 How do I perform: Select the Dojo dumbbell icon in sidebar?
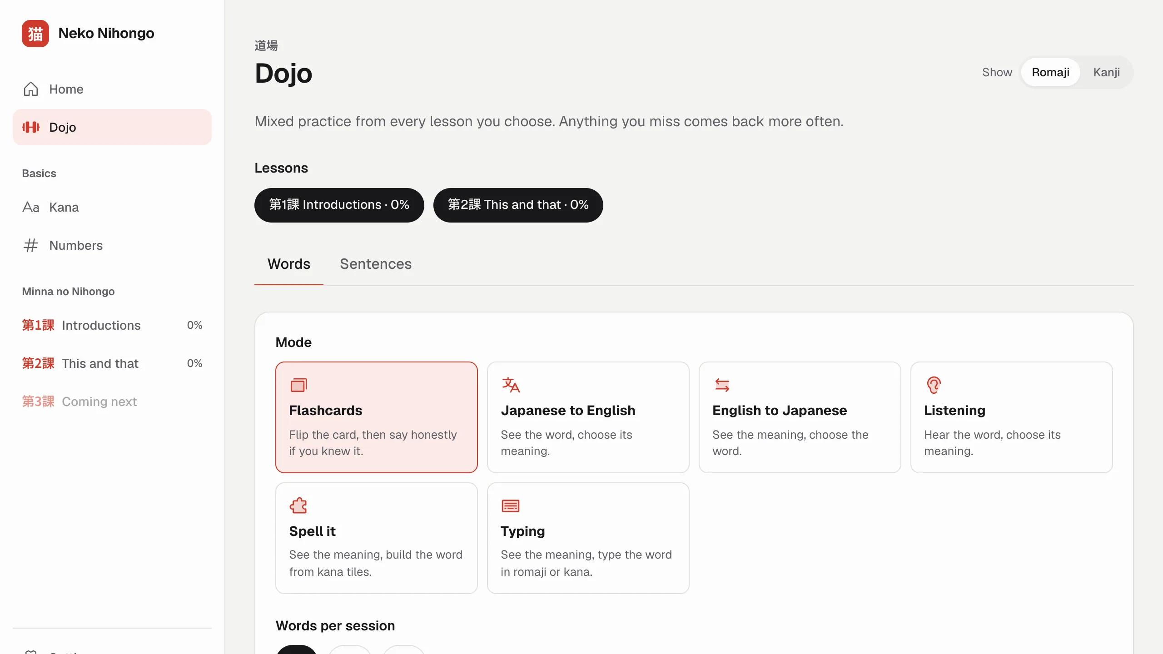tap(31, 127)
